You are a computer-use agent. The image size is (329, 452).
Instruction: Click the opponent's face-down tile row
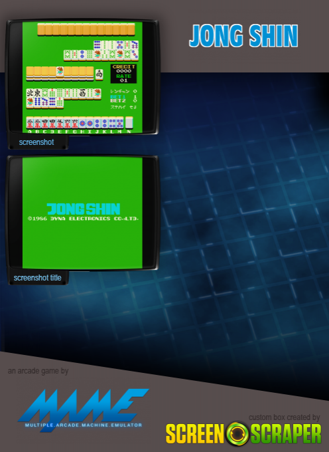tap(86, 29)
